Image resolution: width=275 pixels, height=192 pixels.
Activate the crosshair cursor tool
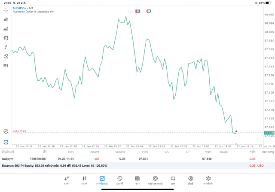(x=6, y=10)
